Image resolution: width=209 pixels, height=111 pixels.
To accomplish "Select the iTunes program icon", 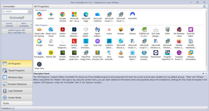I will click(x=51, y=41).
